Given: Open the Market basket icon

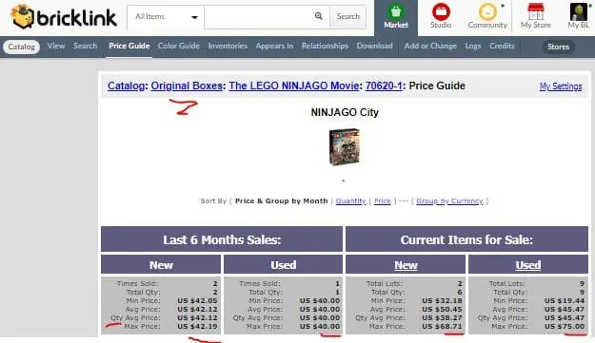Looking at the screenshot, I should (x=396, y=11).
